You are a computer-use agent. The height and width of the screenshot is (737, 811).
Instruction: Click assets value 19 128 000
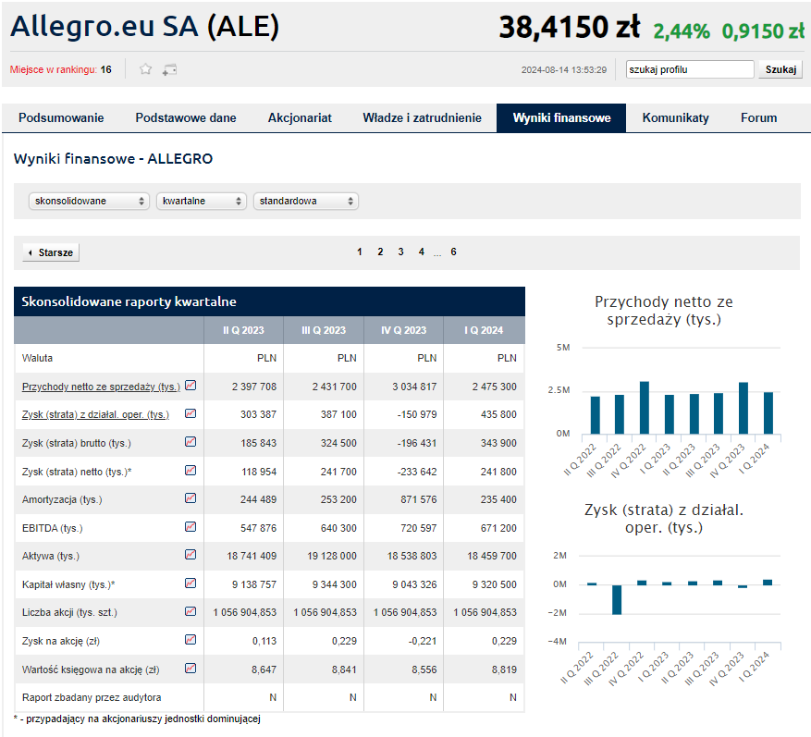[x=332, y=556]
